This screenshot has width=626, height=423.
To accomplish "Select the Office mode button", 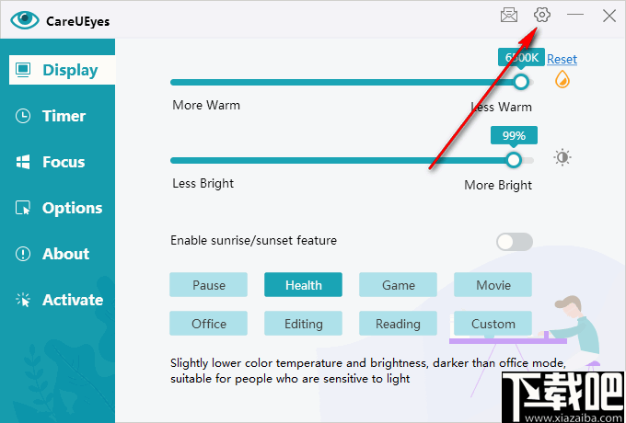I will pos(208,324).
